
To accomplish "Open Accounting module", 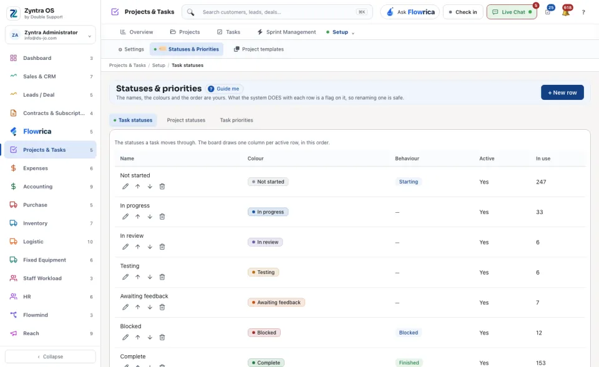I will coord(51,187).
